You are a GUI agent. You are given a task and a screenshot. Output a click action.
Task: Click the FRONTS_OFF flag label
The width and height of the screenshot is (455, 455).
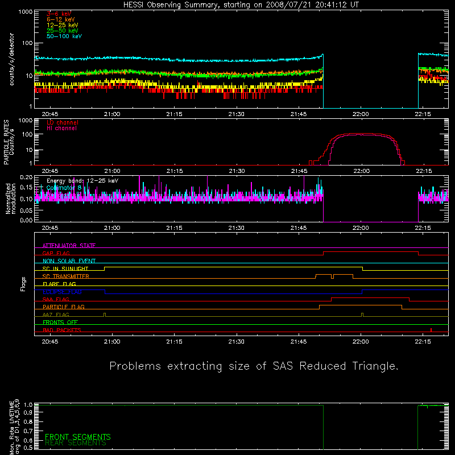(x=60, y=322)
